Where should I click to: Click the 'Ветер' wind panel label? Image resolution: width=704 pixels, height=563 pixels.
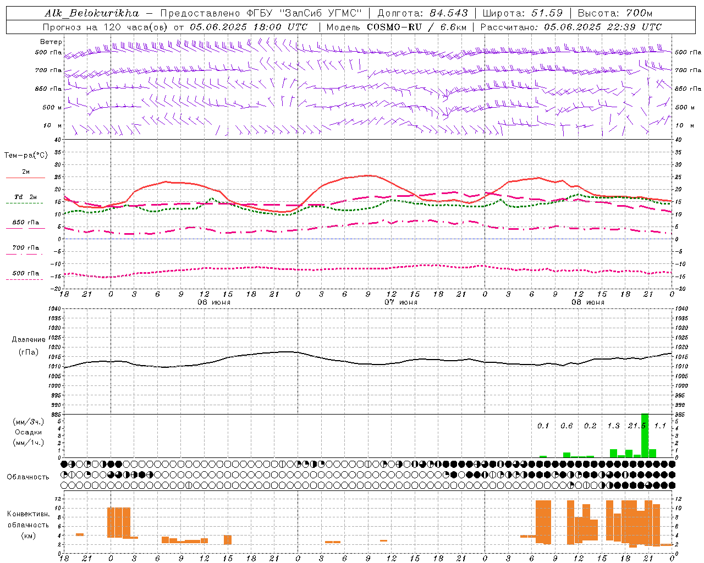pos(51,42)
